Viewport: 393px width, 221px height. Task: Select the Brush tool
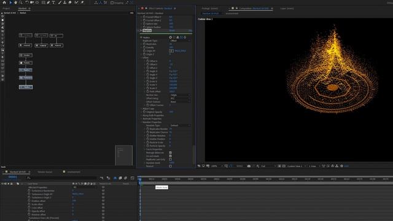pos(60,2)
